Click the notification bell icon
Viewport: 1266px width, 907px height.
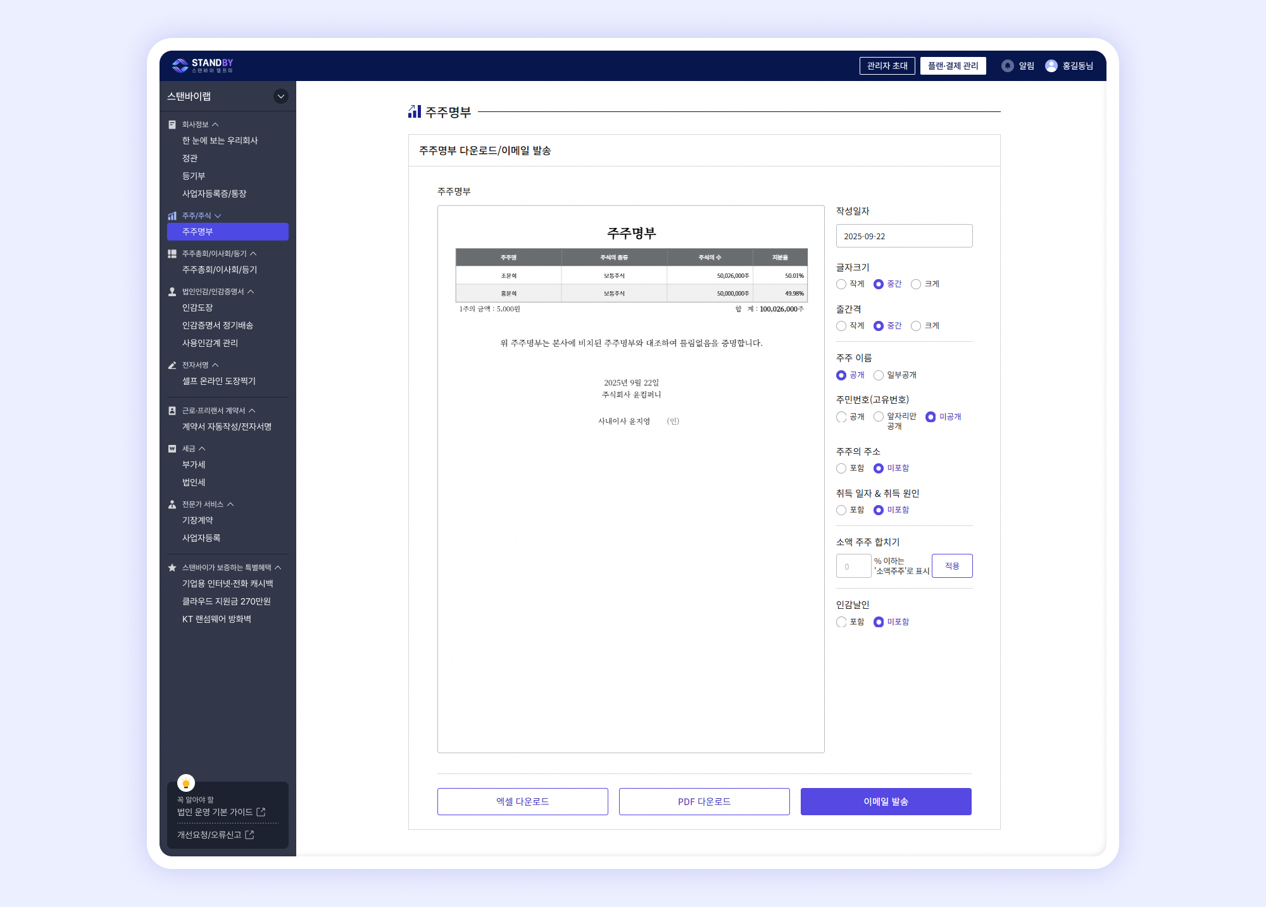[1007, 66]
